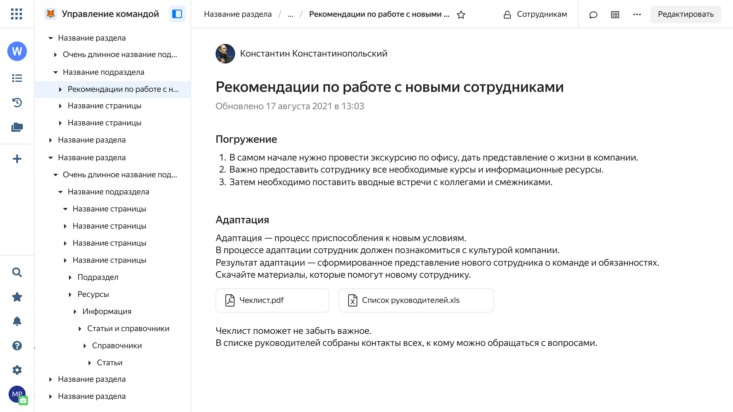Open search with the magnifier icon
This screenshot has width=733, height=412.
pos(17,272)
